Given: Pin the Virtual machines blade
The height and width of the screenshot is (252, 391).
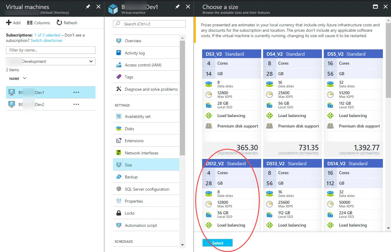Looking at the screenshot, I should tap(88, 7).
